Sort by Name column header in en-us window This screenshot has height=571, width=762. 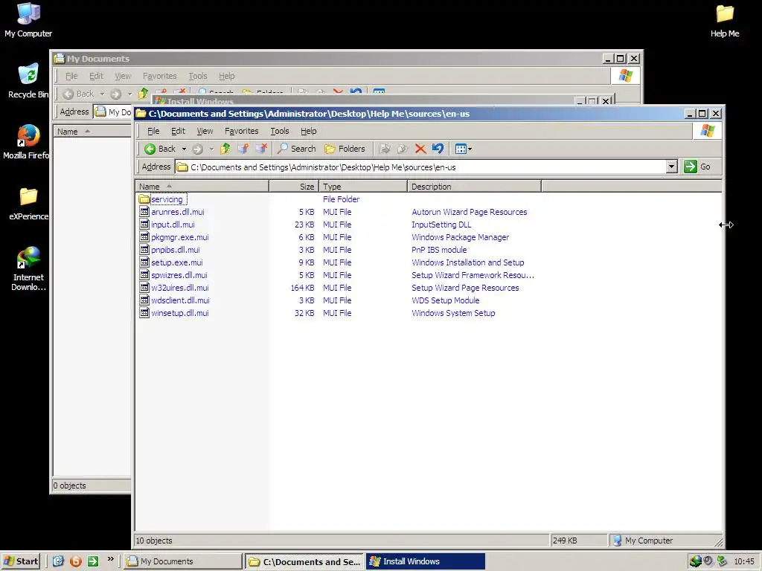202,187
